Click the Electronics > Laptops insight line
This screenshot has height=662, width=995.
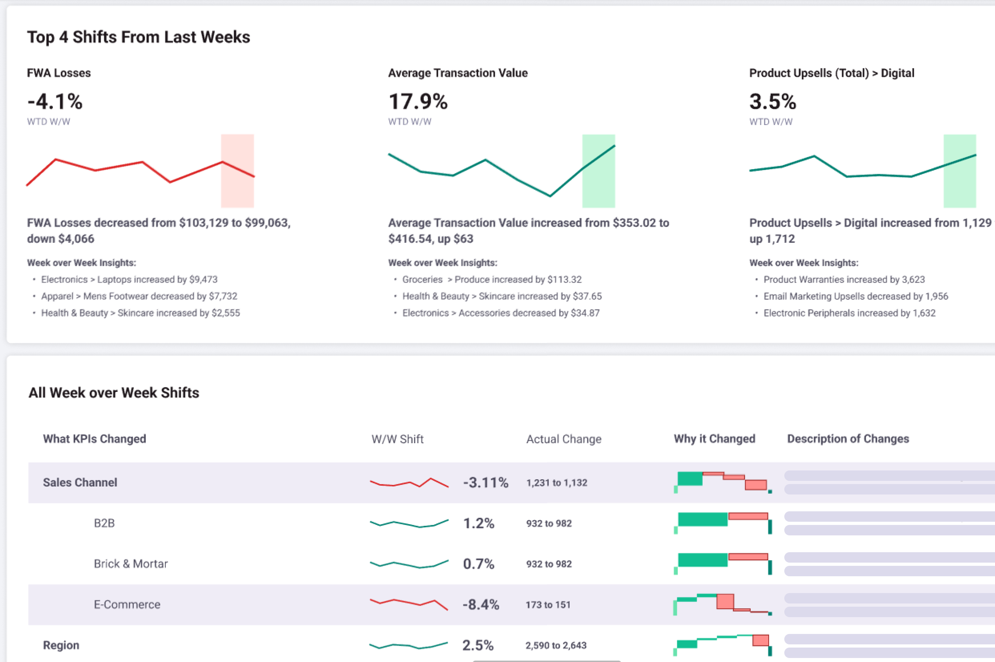tap(129, 279)
